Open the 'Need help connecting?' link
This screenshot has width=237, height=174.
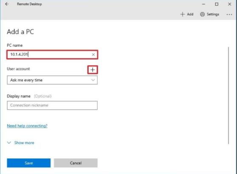27,126
